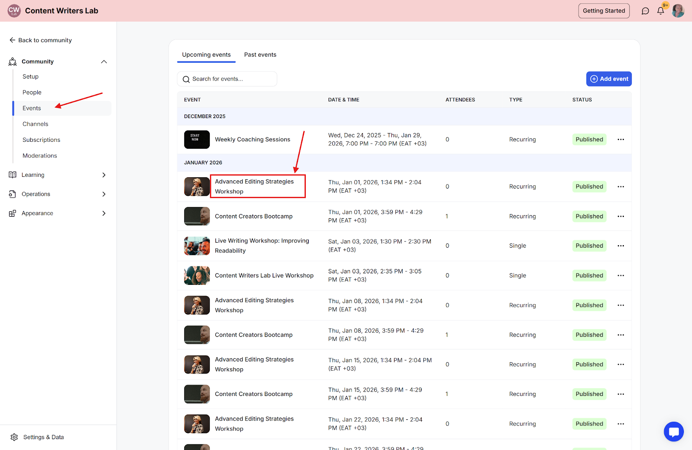Screen dimensions: 692x450
Task: Open Live Writing Workshop event thumbnail
Action: tap(197, 246)
